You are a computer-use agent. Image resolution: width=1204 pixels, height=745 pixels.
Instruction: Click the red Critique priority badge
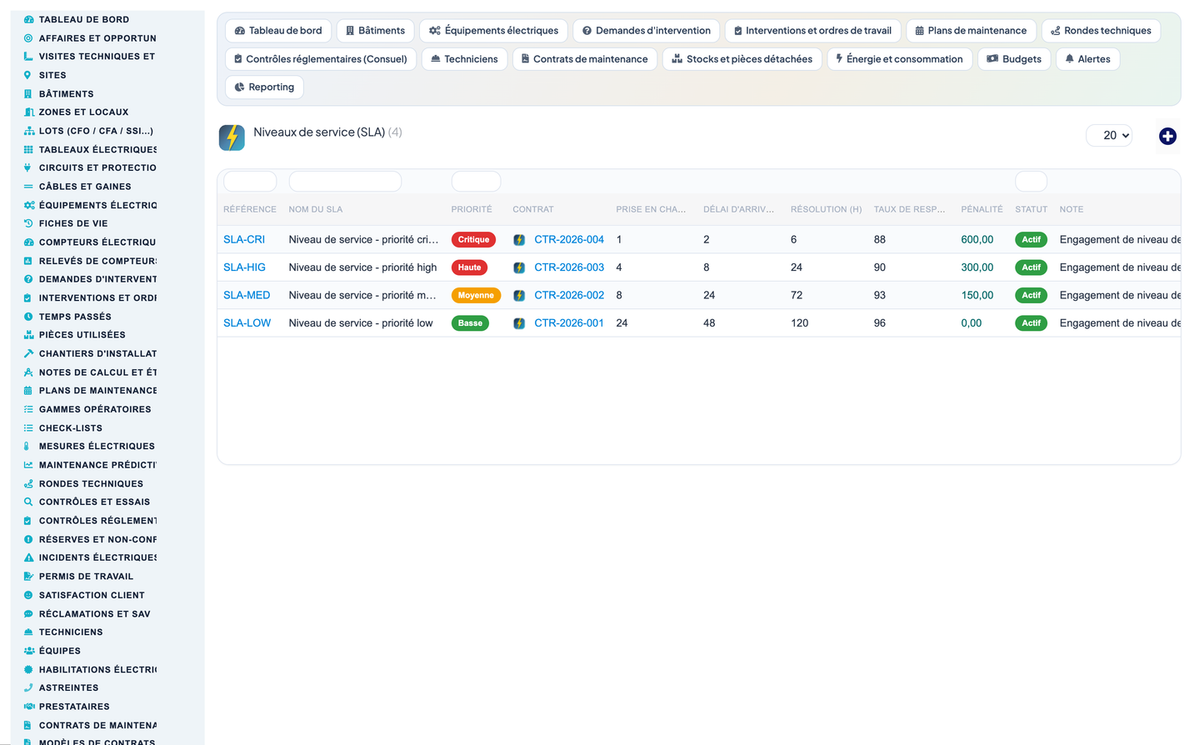coord(473,240)
